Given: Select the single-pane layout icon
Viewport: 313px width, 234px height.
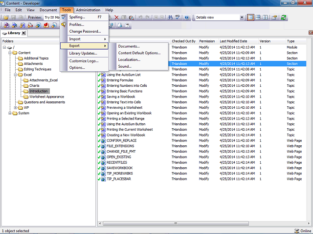Looking at the screenshot, I should click(250, 18).
